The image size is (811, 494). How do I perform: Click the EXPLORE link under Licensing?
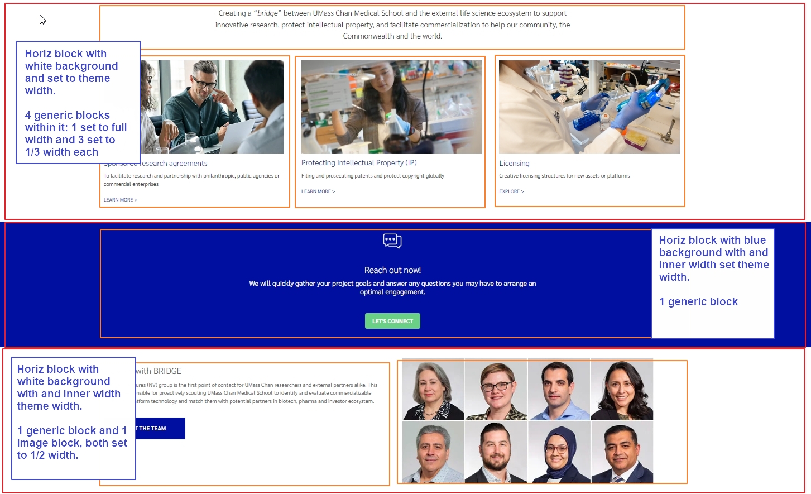pyautogui.click(x=511, y=191)
